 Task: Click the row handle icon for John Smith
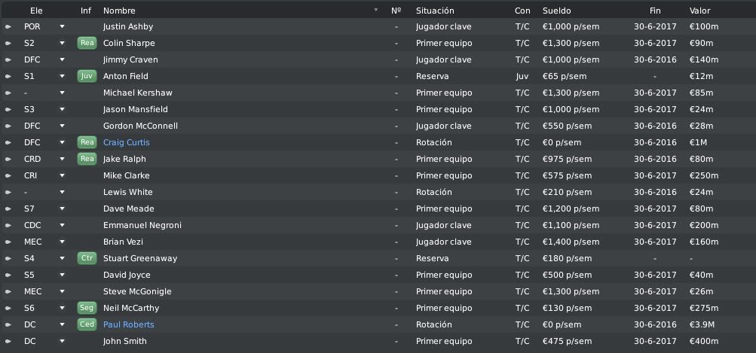[8, 341]
